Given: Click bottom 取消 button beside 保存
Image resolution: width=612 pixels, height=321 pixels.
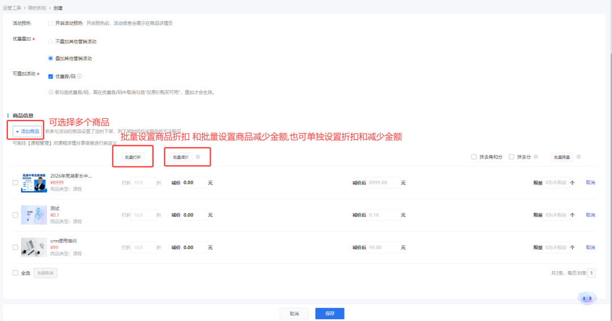Looking at the screenshot, I should [294, 314].
